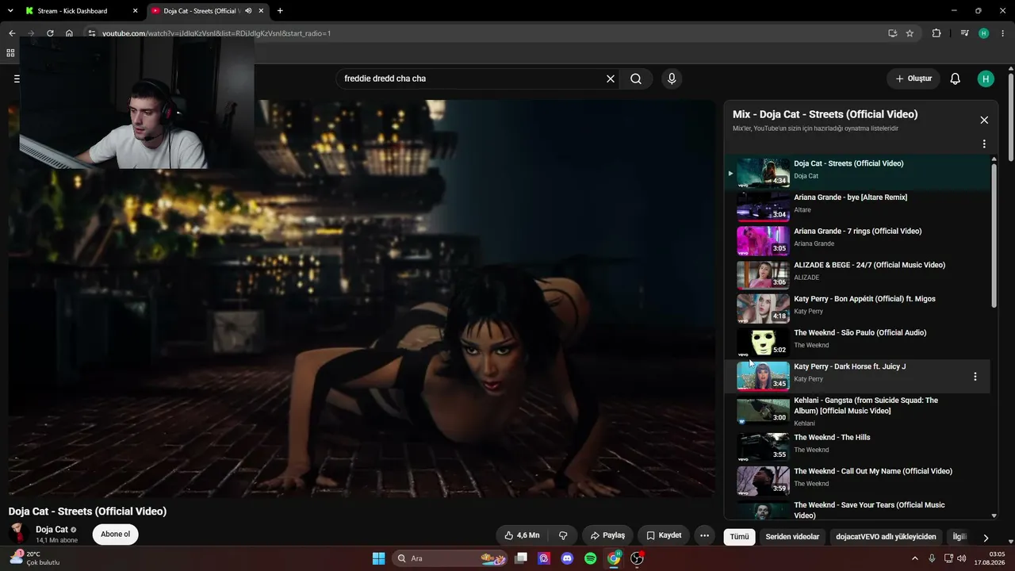View site information icon in address bar

tap(92, 33)
